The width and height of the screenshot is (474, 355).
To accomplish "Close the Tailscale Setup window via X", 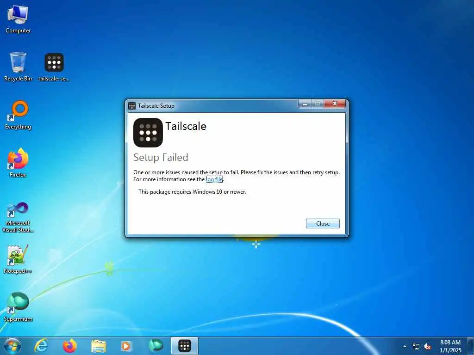I will click(x=335, y=104).
